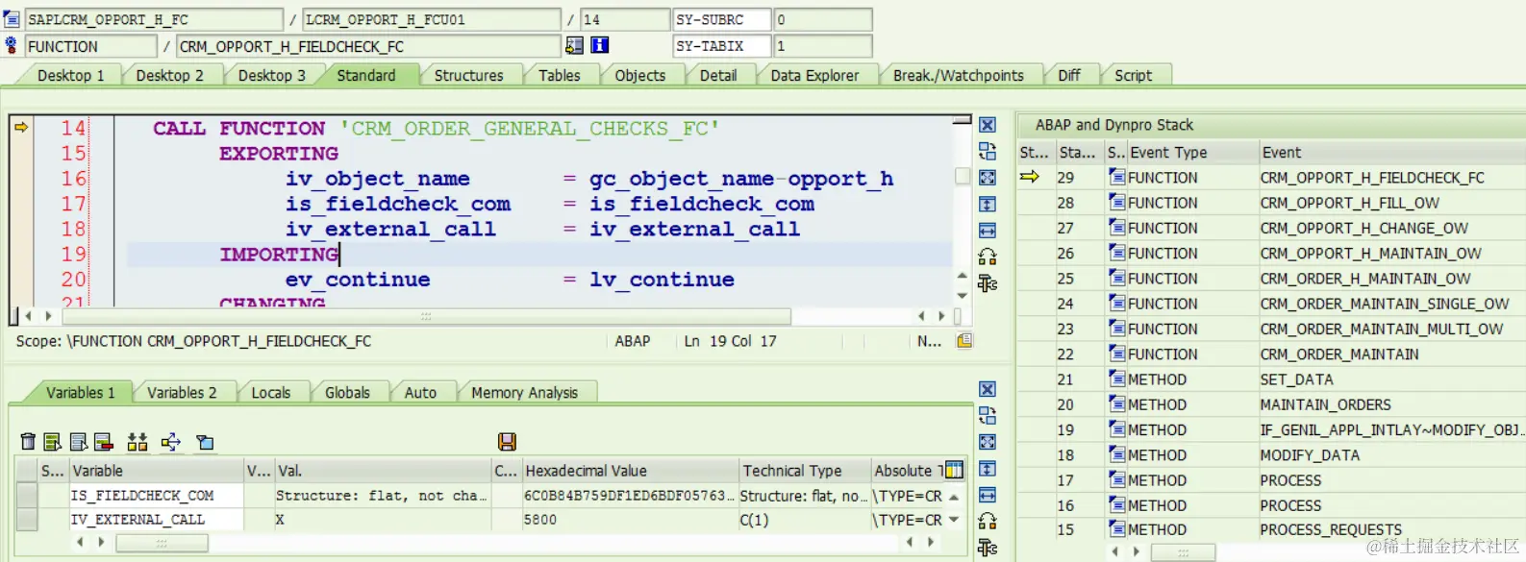The width and height of the screenshot is (1526, 562).
Task: Switch to Locals tab
Action: click(270, 392)
